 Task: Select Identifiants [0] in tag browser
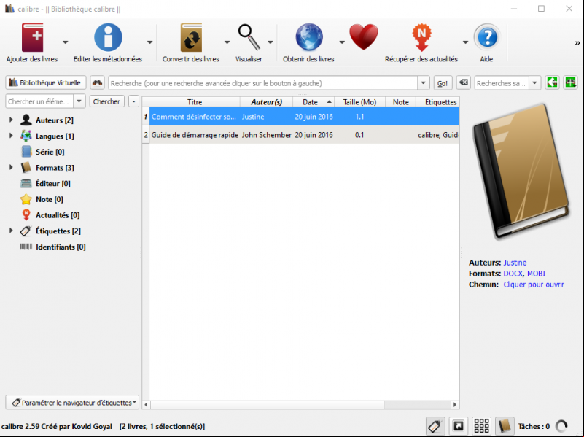coord(61,247)
